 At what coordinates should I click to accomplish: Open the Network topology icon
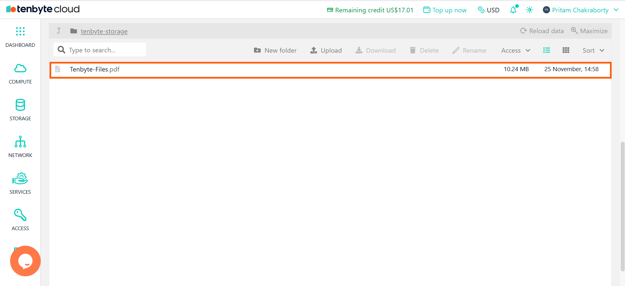click(x=20, y=142)
